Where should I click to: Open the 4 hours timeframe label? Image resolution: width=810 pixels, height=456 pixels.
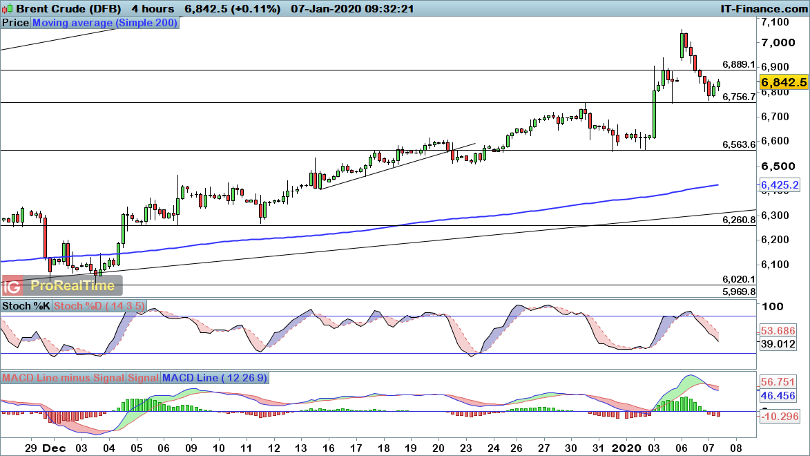tap(153, 9)
